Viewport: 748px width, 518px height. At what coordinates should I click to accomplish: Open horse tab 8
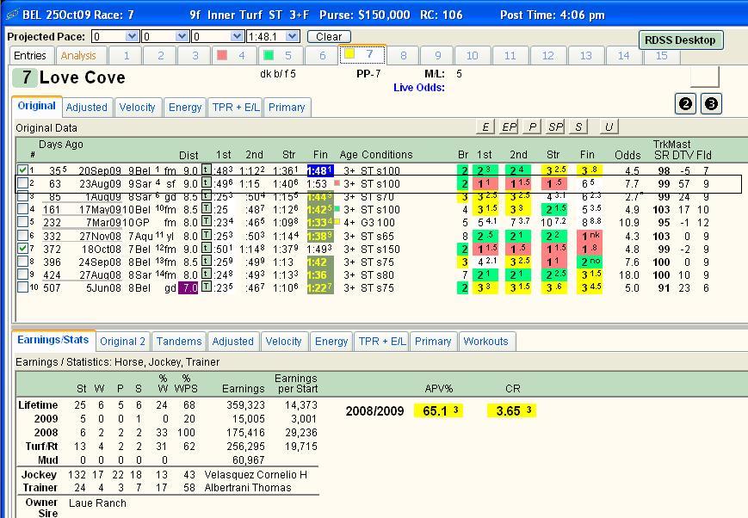(403, 56)
